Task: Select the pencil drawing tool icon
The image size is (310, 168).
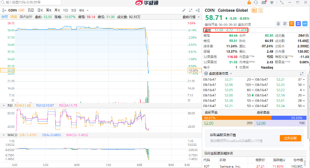Action: click(x=184, y=10)
